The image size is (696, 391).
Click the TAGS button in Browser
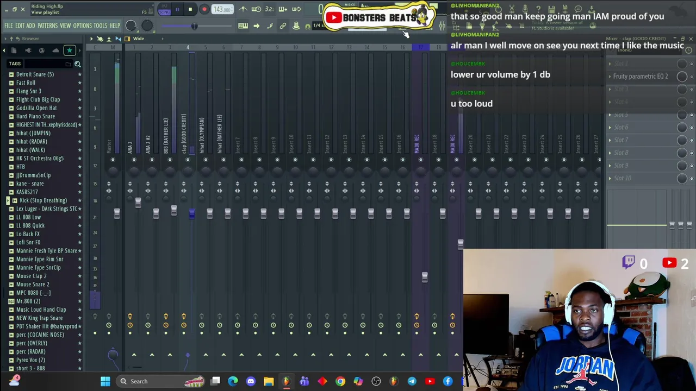15,64
